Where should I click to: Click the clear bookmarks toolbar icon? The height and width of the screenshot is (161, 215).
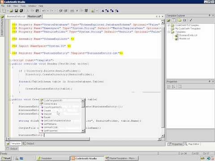coord(117,11)
